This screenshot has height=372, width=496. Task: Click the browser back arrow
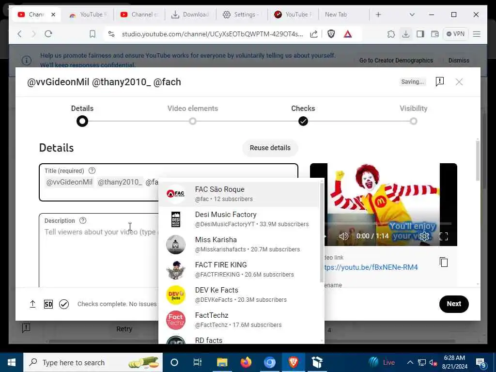pos(19,34)
